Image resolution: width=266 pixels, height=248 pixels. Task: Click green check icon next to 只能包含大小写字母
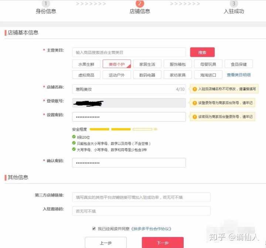(74, 143)
